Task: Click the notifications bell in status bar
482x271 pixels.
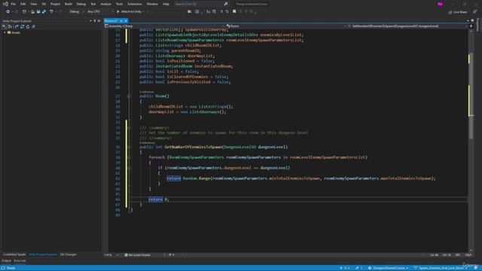Action: [475, 268]
